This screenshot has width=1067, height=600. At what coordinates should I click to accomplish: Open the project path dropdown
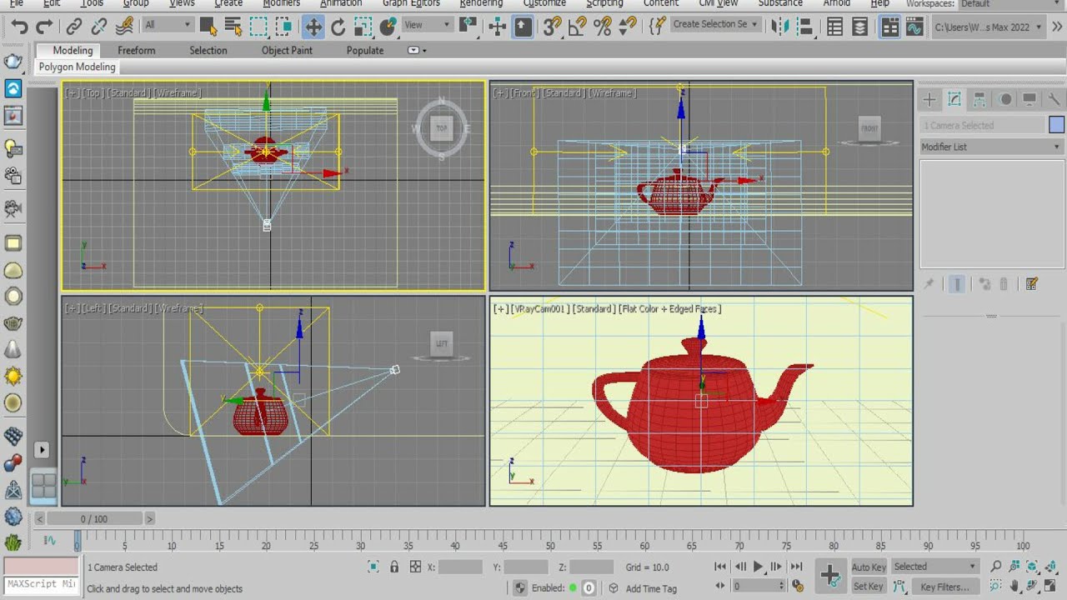point(989,27)
